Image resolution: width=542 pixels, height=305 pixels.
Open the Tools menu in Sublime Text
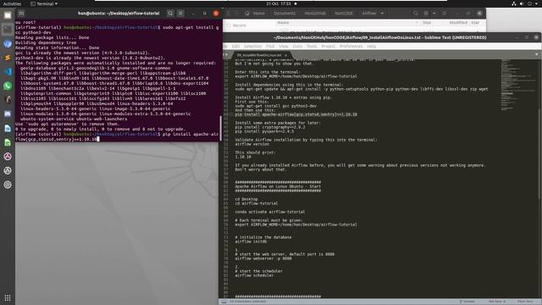[x=312, y=46]
